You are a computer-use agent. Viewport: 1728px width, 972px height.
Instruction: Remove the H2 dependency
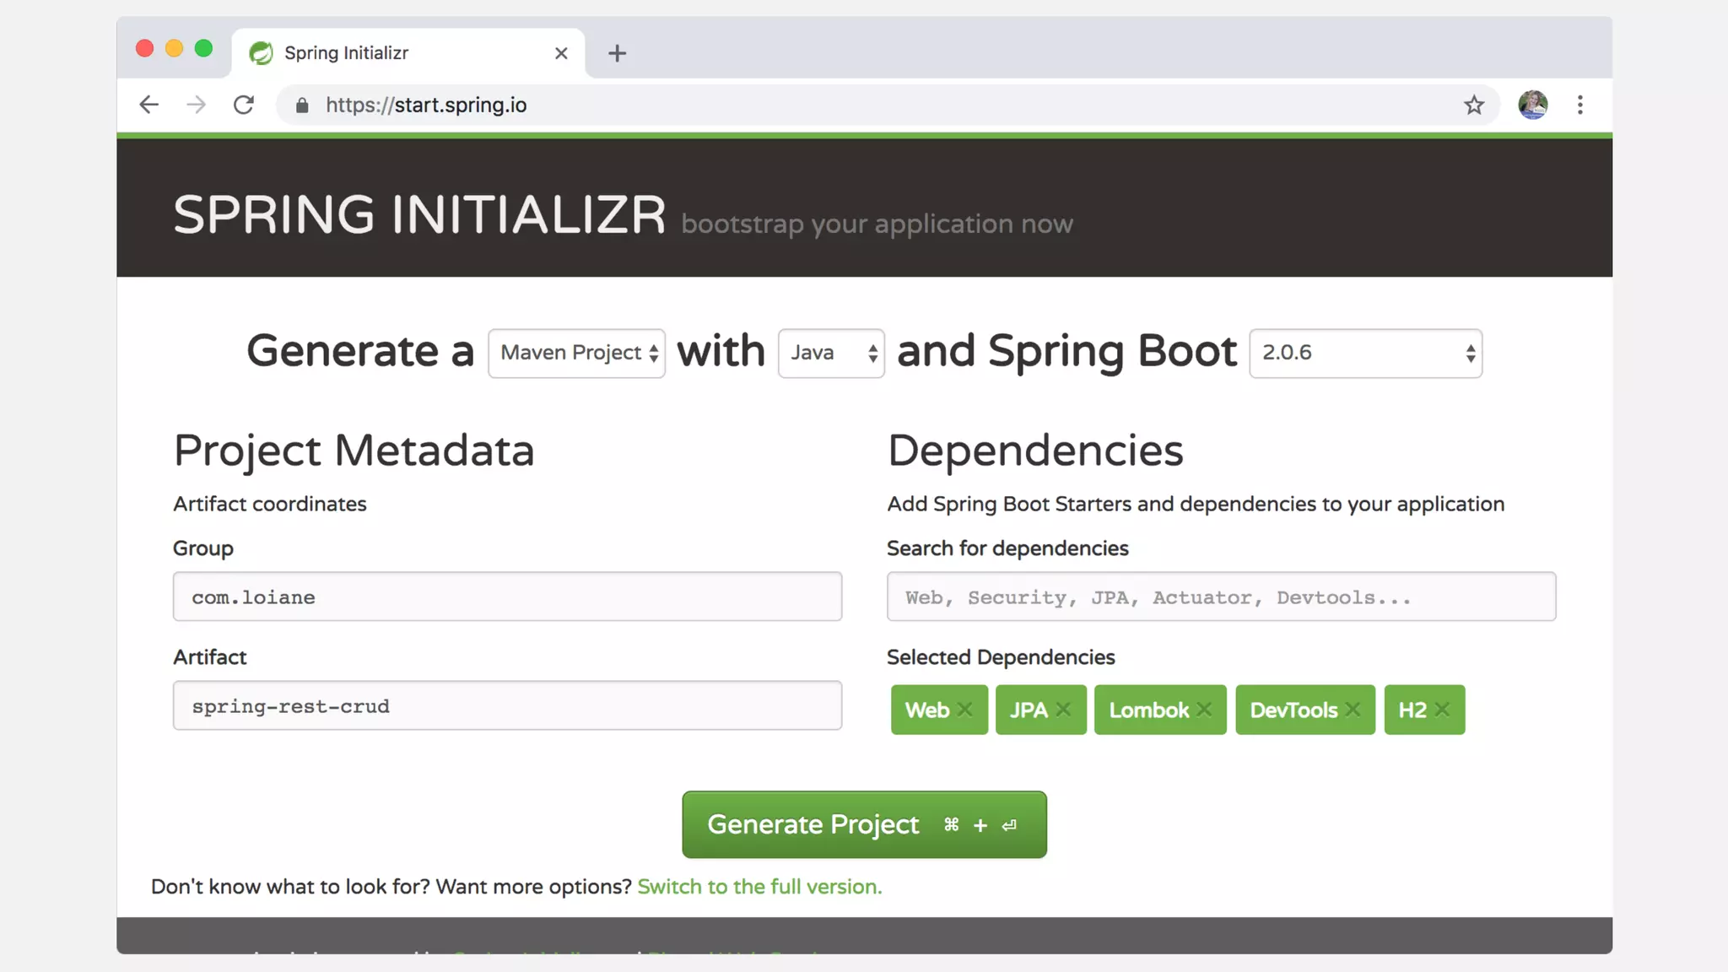click(x=1442, y=710)
